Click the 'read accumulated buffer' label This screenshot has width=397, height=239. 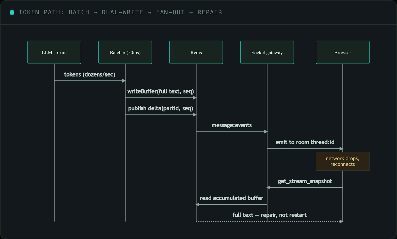coord(232,198)
